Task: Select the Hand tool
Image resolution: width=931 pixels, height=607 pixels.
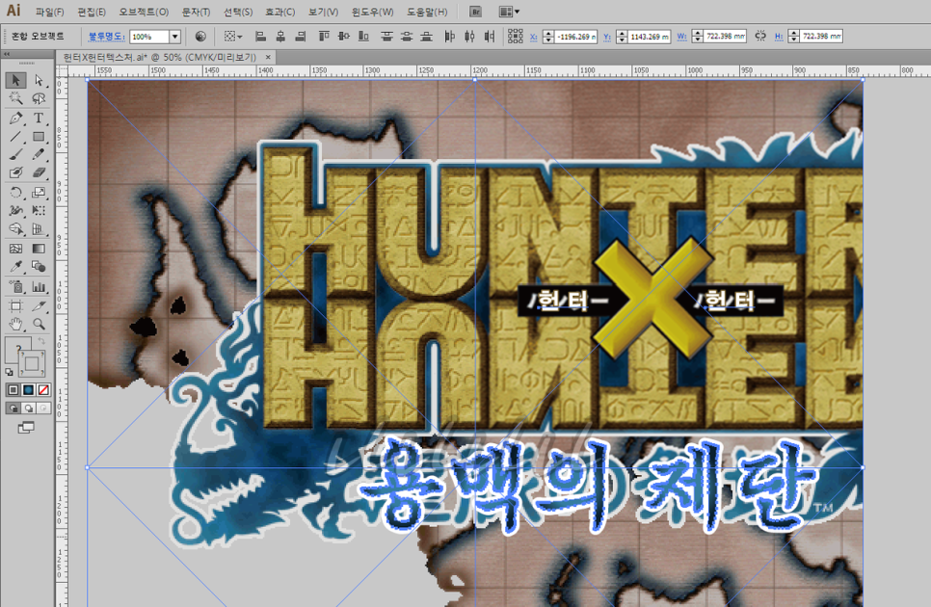Action: point(16,324)
